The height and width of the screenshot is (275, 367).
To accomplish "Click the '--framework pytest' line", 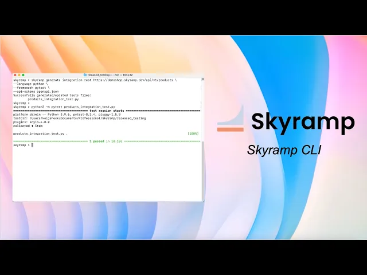I will tap(32, 88).
